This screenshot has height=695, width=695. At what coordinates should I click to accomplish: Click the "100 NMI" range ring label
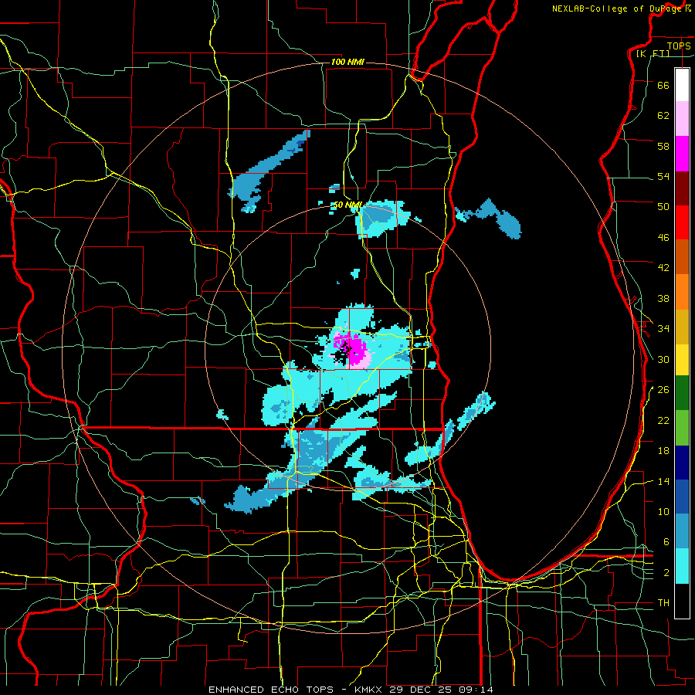click(x=347, y=62)
